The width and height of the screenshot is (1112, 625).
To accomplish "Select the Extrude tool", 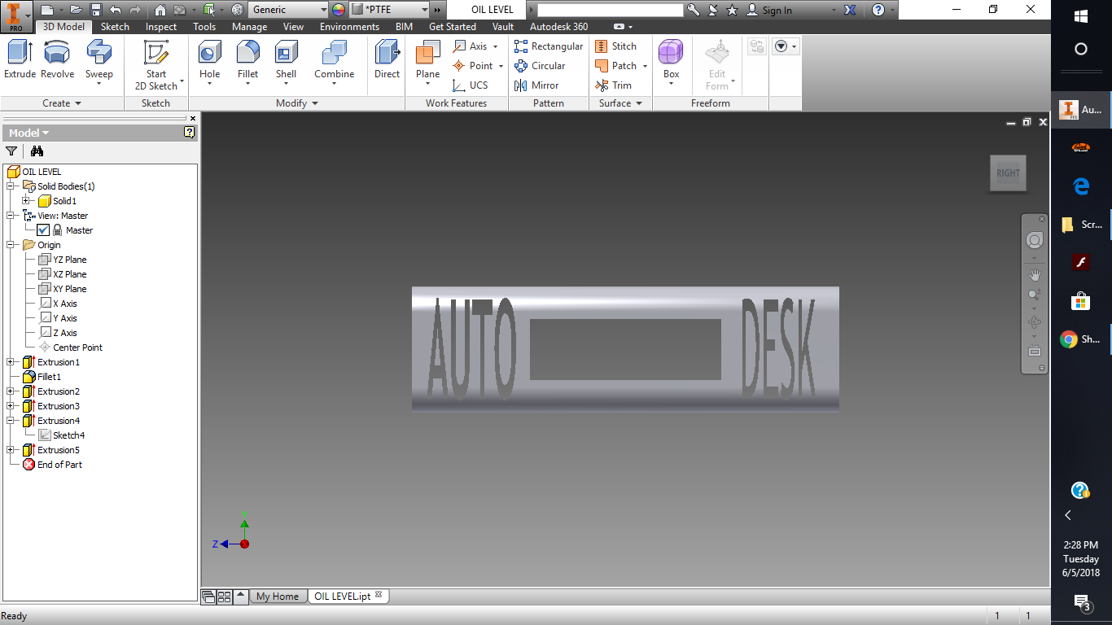I will [20, 60].
